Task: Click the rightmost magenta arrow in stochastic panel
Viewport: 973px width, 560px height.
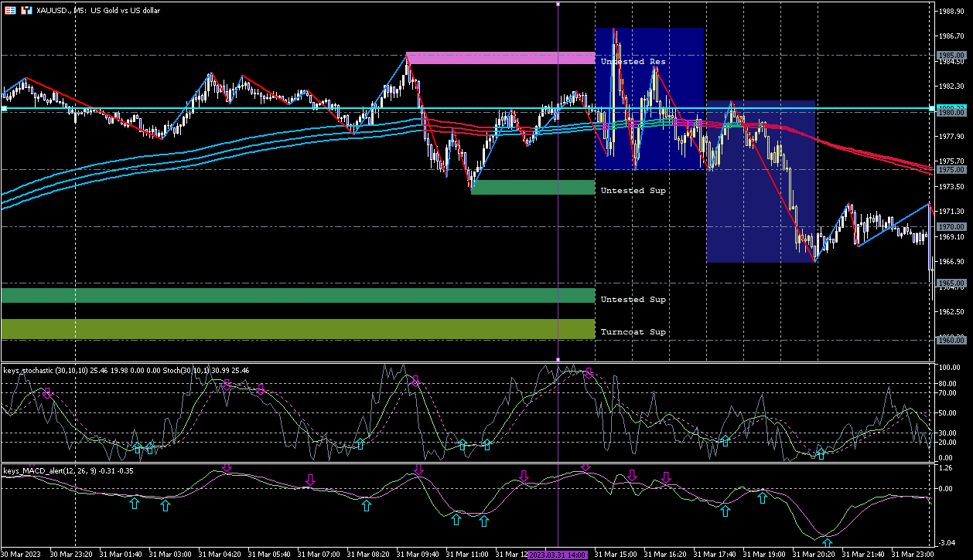Action: (588, 374)
